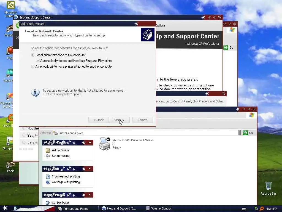Select the Microsoft Studio desktop shortcut
The width and height of the screenshot is (282, 212).
(x=7, y=100)
